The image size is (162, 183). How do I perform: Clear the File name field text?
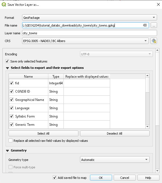coord(145,25)
